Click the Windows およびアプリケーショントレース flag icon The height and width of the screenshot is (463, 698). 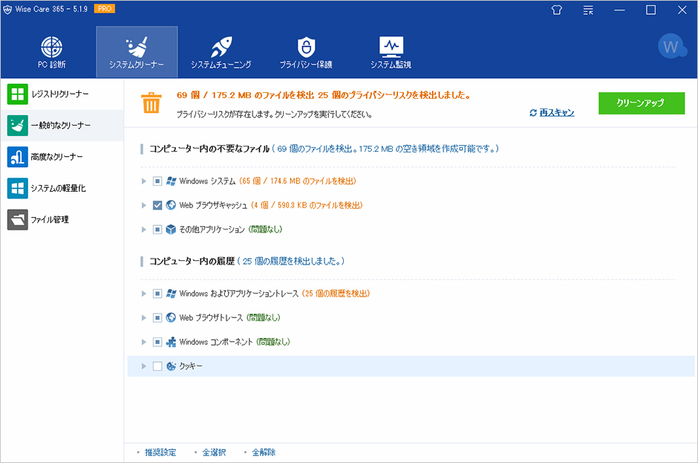tap(171, 294)
